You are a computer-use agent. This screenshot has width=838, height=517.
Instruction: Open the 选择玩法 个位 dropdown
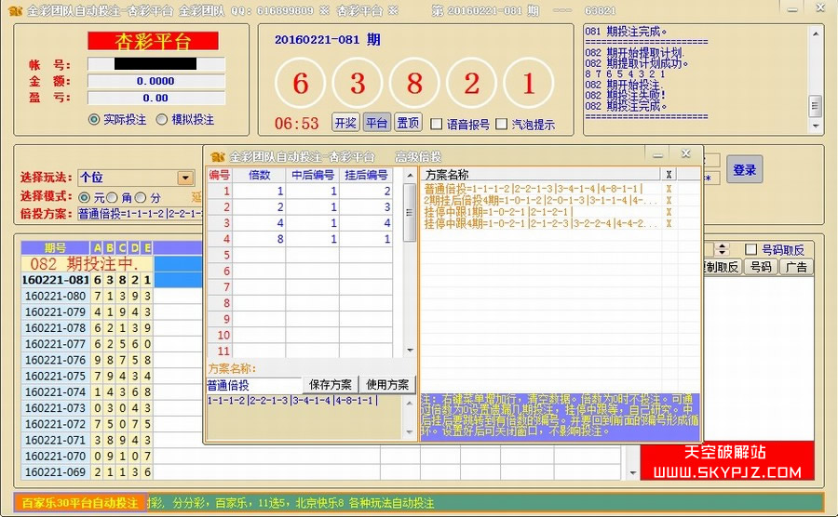click(x=185, y=178)
